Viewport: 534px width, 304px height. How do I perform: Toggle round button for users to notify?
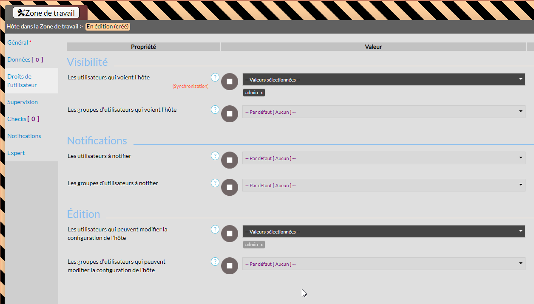pyautogui.click(x=230, y=160)
